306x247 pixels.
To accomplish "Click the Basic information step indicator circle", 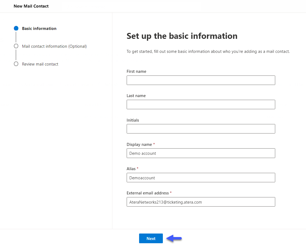I will click(16, 28).
